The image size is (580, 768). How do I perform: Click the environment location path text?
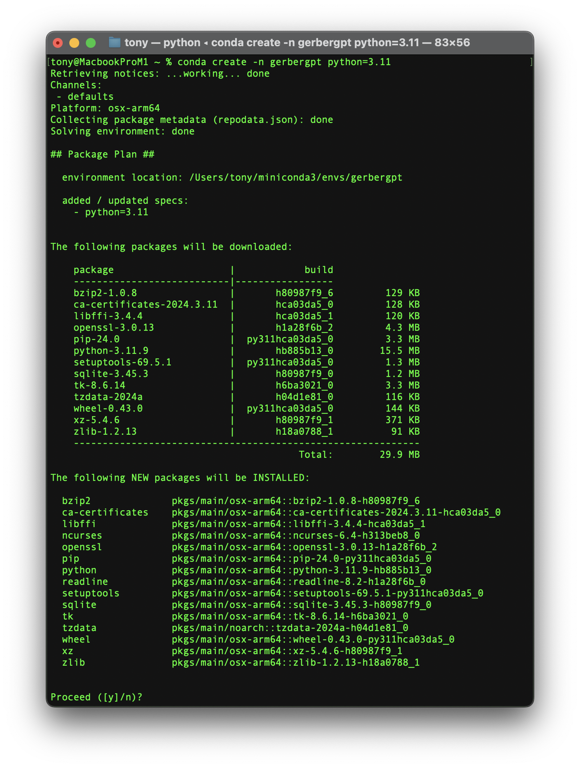pyautogui.click(x=296, y=177)
